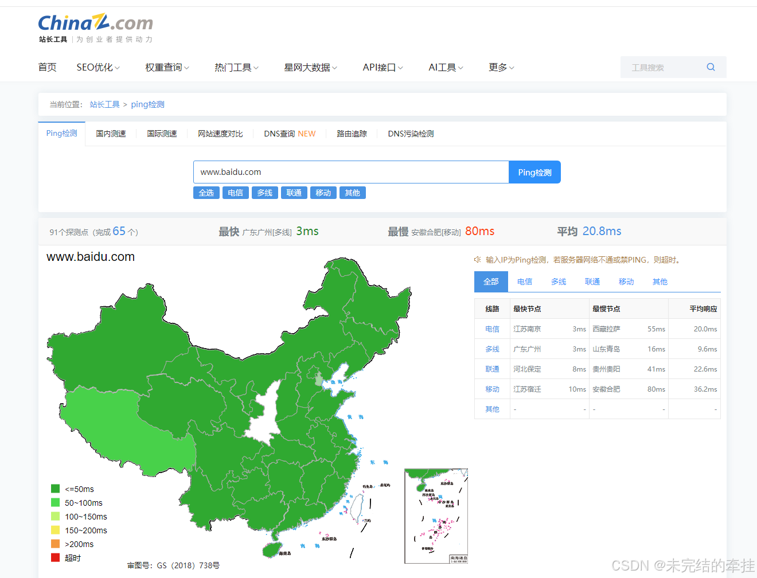757x578 pixels.
Task: Click the 80ms slowest summary value
Action: 480,231
